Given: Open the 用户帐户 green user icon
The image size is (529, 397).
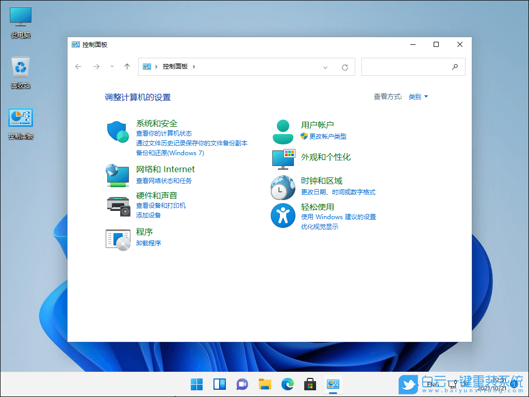Looking at the screenshot, I should point(283,130).
